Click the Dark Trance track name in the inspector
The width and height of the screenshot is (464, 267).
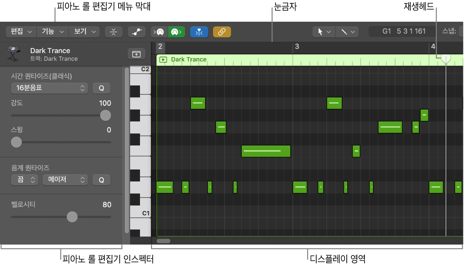[50, 51]
